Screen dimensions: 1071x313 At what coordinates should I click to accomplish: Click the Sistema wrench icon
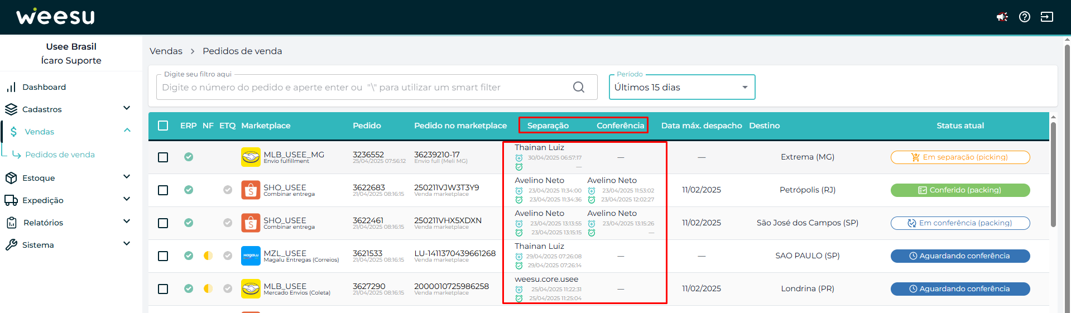11,245
